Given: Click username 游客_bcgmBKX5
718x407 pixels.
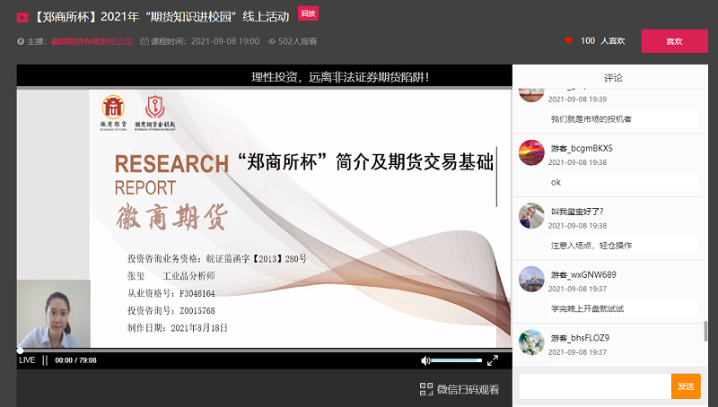Looking at the screenshot, I should tap(582, 148).
